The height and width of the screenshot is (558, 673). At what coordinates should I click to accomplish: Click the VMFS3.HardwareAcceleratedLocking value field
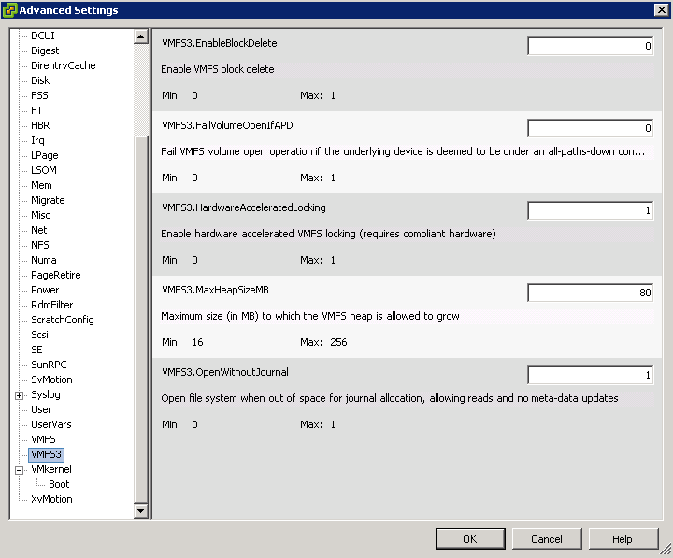590,210
